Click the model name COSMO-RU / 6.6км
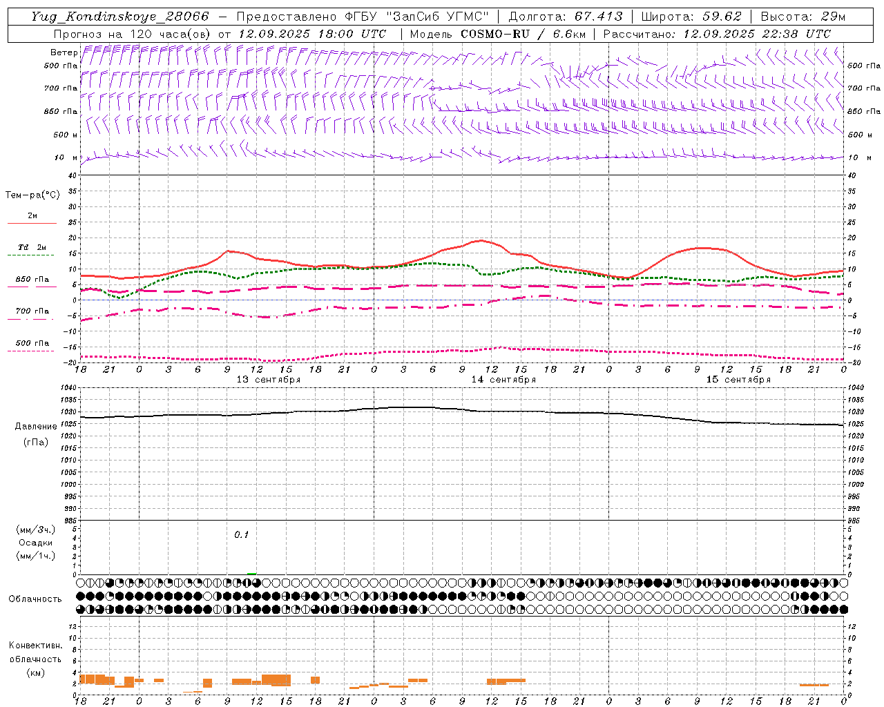This screenshot has height=707, width=884. [523, 34]
